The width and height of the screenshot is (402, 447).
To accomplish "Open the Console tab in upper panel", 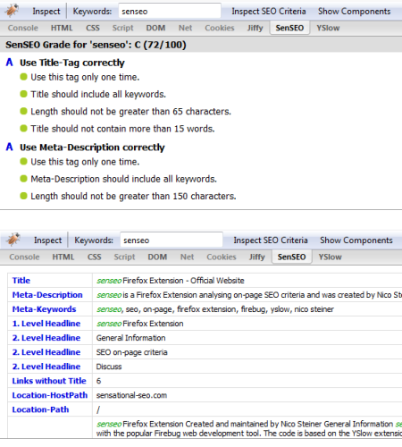I will (23, 28).
